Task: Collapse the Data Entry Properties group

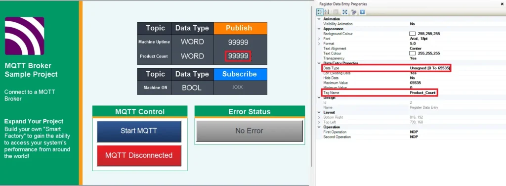Action: pyautogui.click(x=319, y=63)
